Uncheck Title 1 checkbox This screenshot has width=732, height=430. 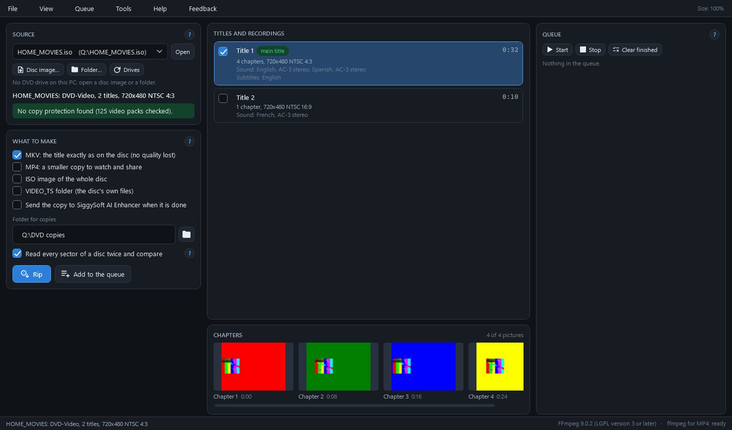223,51
